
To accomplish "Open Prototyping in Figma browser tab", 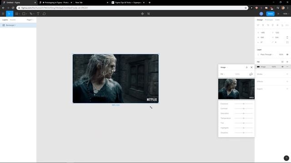I will (x=55, y=3).
